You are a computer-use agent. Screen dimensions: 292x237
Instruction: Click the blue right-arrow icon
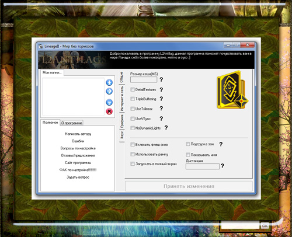pos(109,91)
